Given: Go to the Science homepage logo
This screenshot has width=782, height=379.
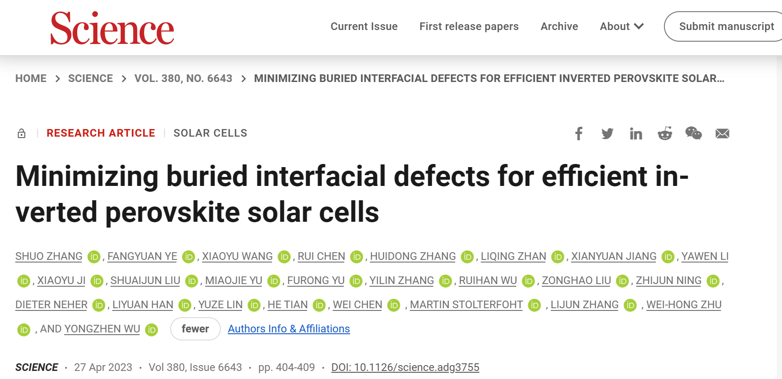Looking at the screenshot, I should tap(112, 28).
